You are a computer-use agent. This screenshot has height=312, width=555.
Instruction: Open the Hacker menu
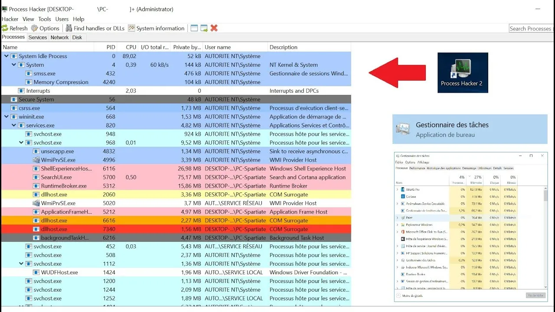point(10,19)
